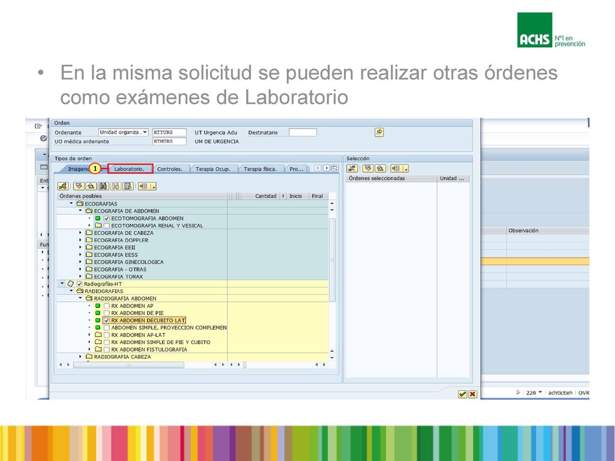Click the remove-selection icon in Selección panel
Image resolution: width=615 pixels, height=461 pixels.
click(352, 169)
